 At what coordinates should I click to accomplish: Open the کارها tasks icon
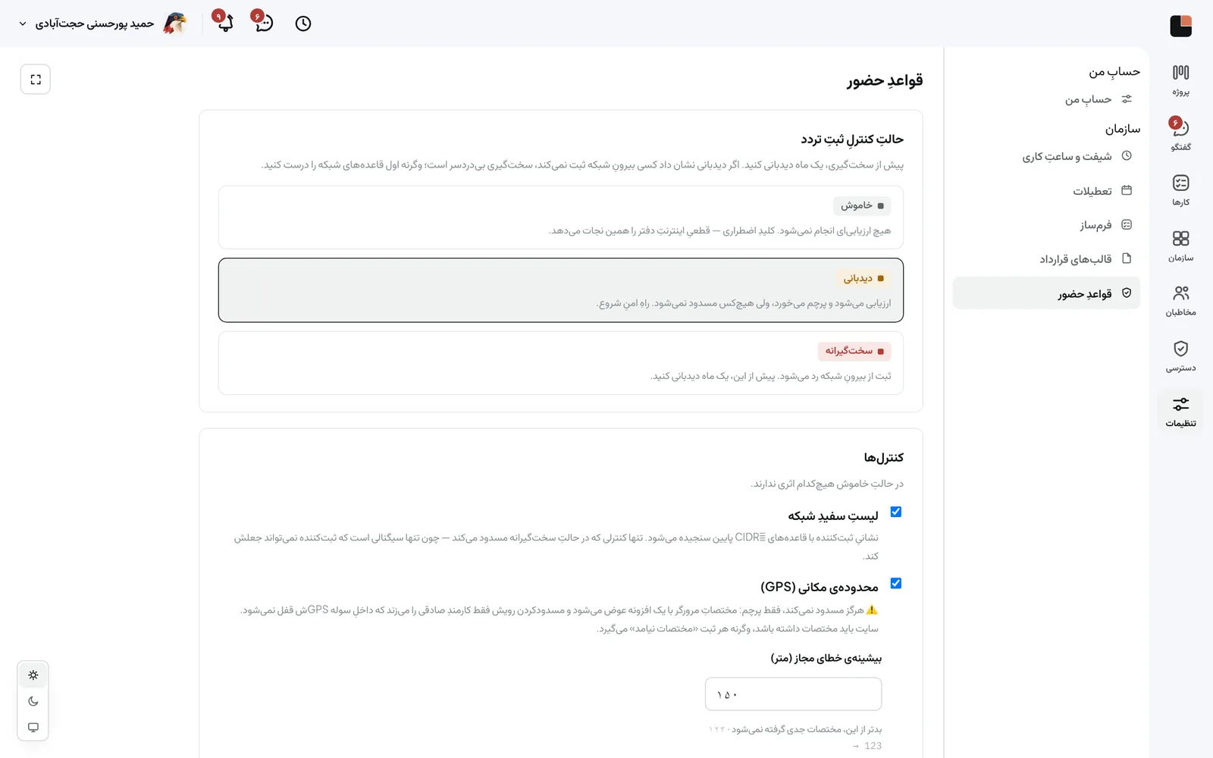(1180, 191)
